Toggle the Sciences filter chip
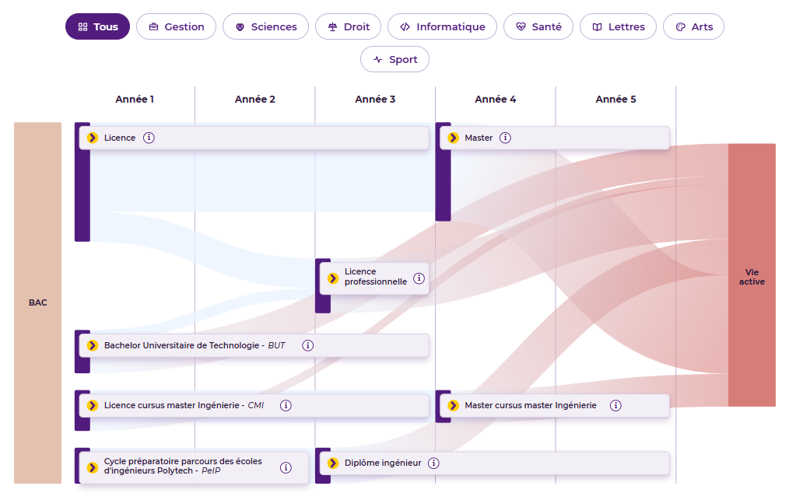The image size is (789, 500). tap(265, 26)
